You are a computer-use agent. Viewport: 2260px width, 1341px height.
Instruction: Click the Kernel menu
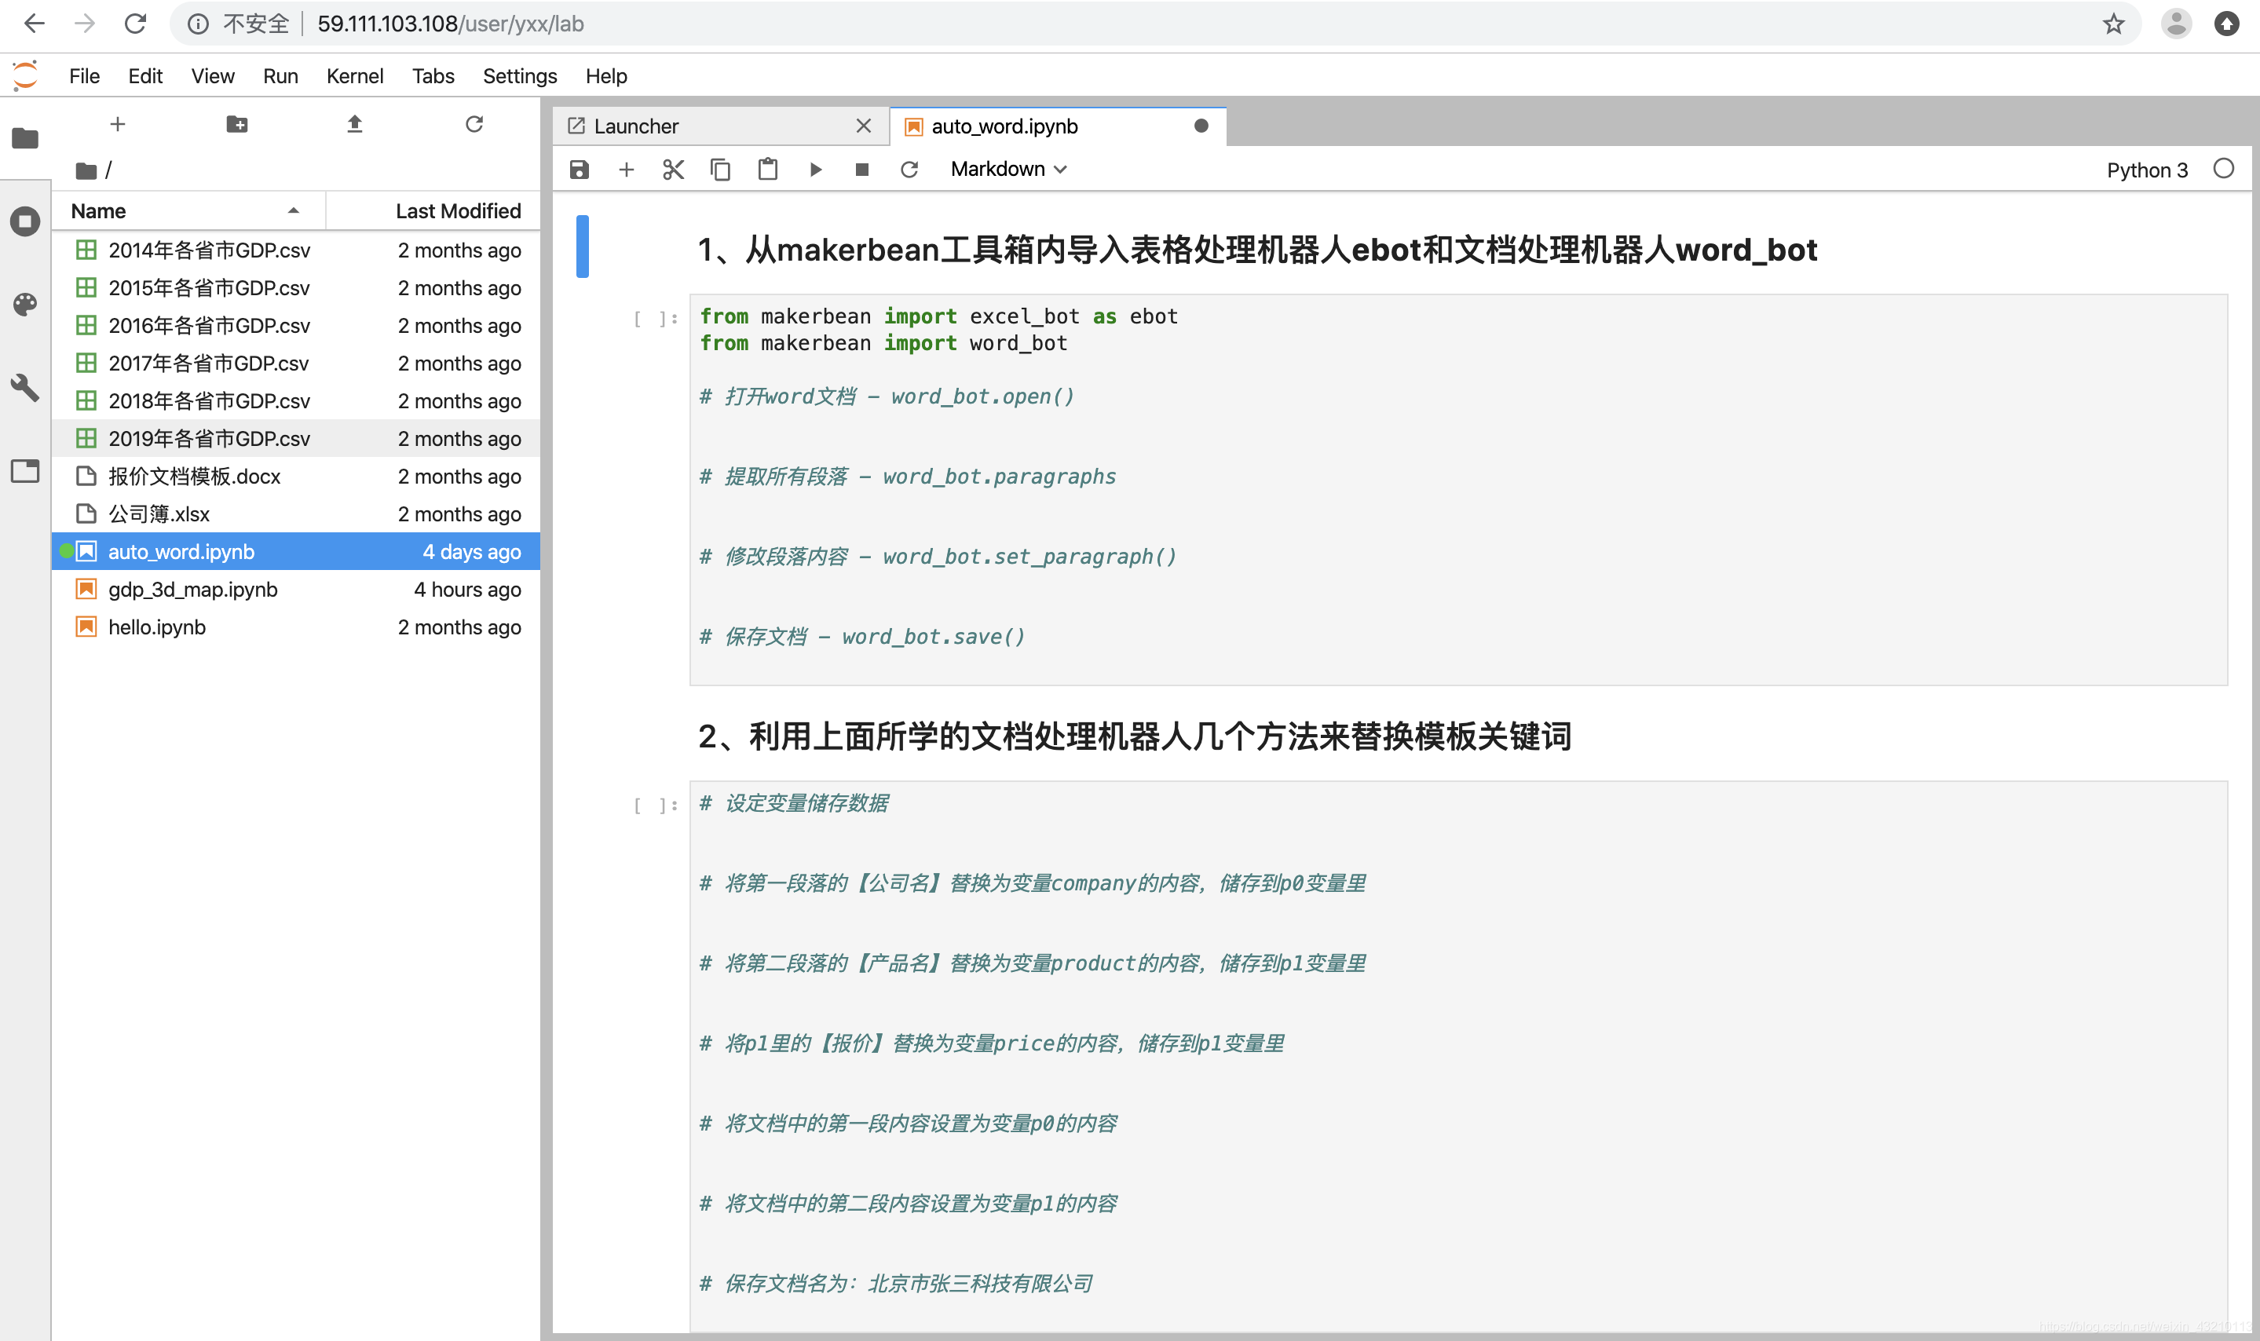353,75
